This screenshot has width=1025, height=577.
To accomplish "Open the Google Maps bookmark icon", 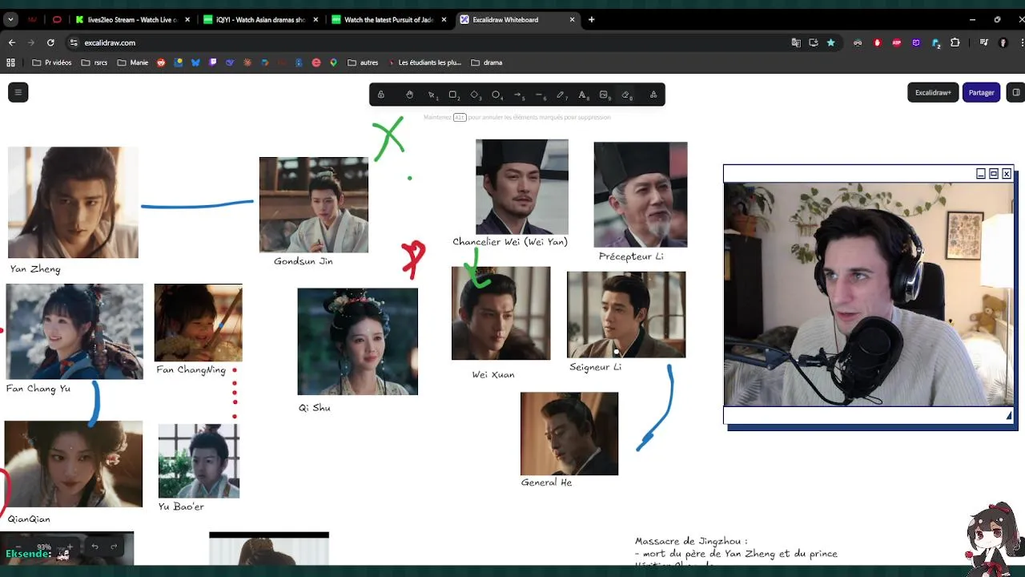I will pos(334,63).
